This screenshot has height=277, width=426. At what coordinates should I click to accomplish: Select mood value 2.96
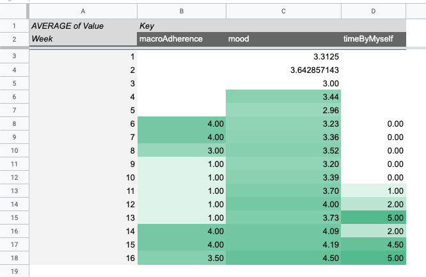pyautogui.click(x=283, y=110)
